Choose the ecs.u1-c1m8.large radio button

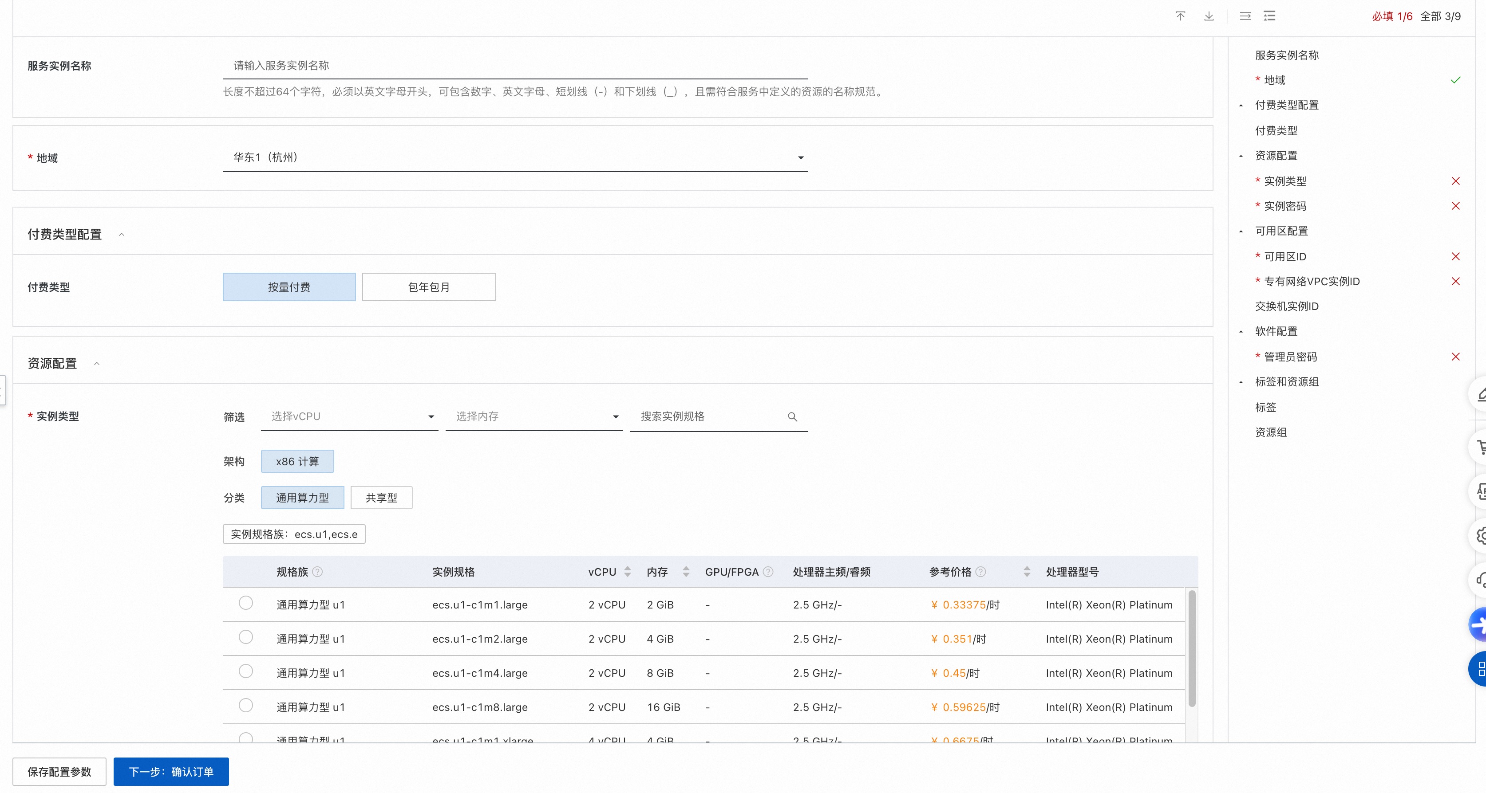246,705
